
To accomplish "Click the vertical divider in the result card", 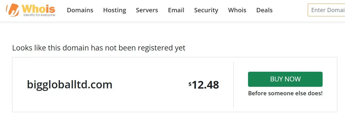I will pyautogui.click(x=233, y=85).
